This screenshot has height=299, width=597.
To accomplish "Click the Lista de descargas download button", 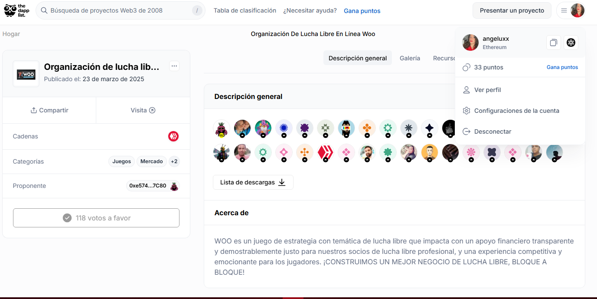I will tap(253, 182).
